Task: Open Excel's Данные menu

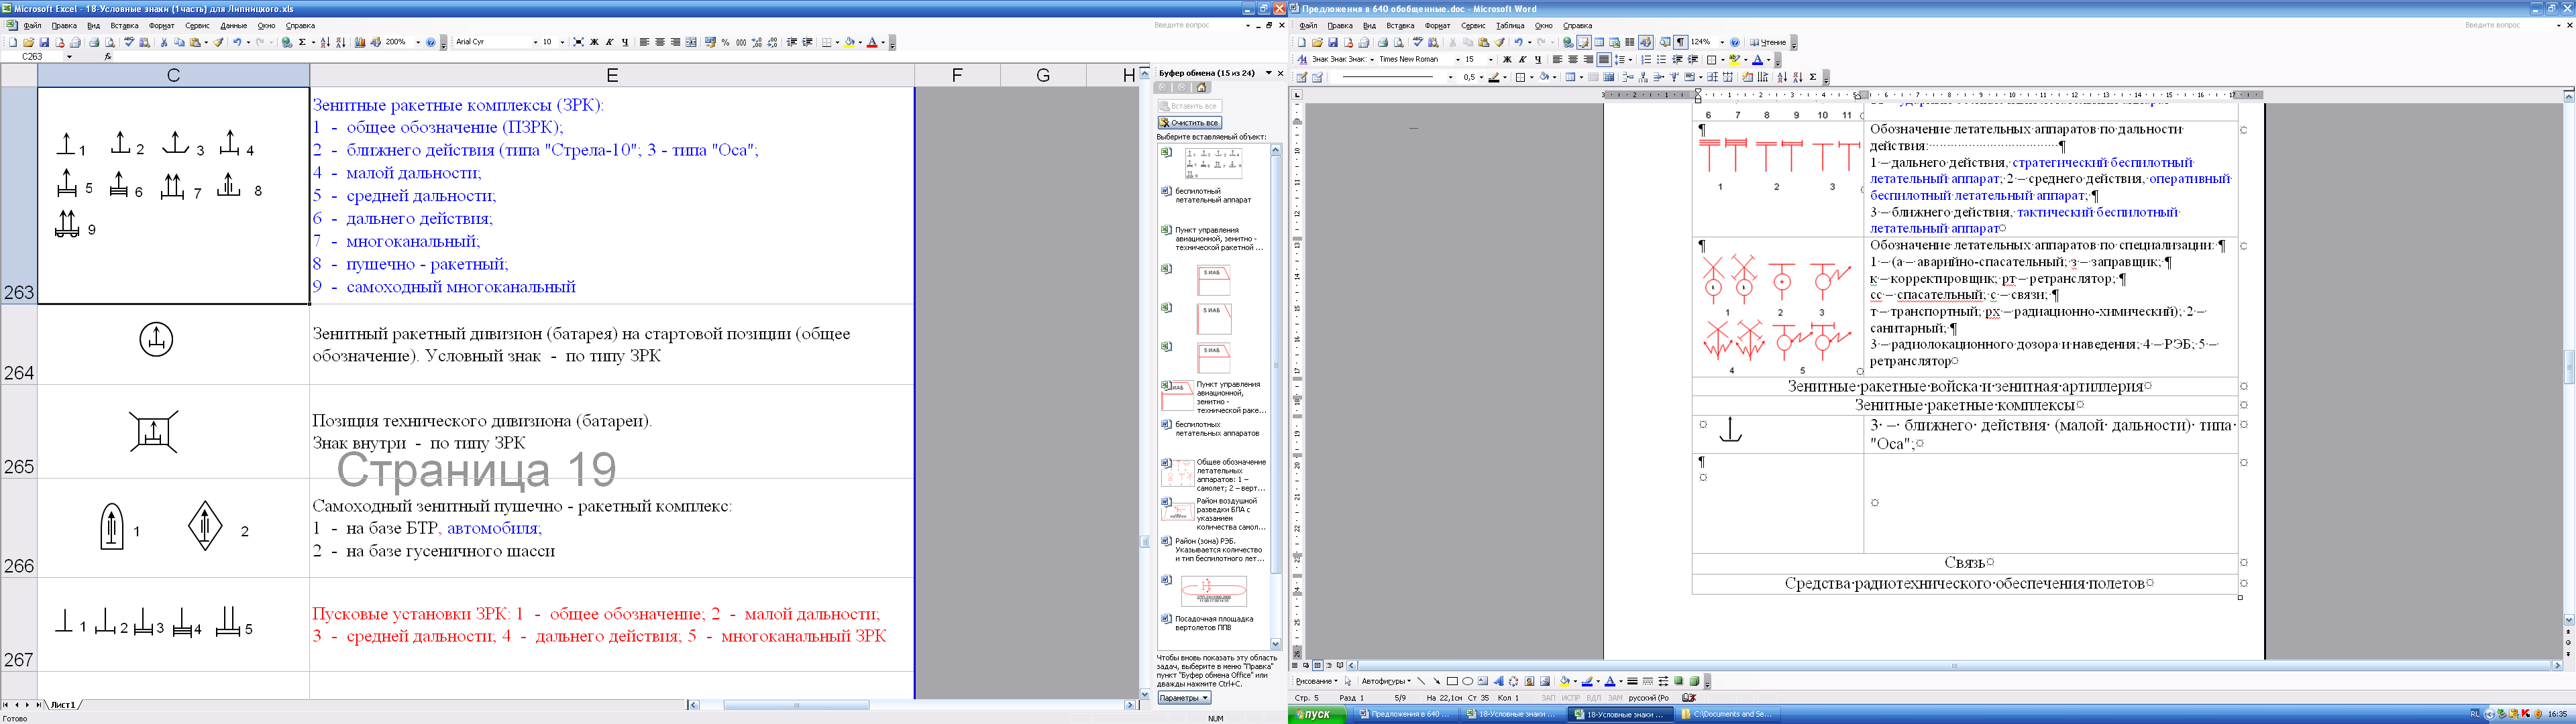Action: tap(233, 26)
